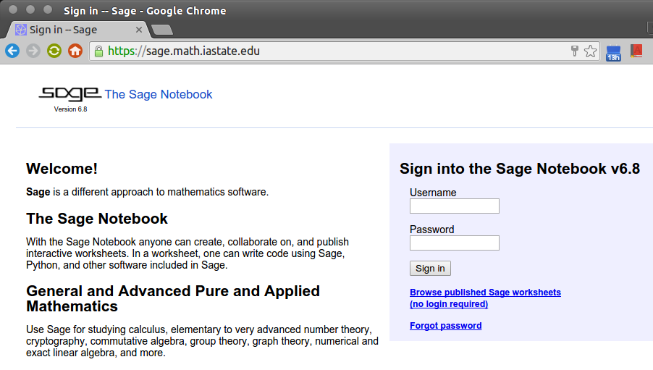Screen dimensions: 653x370
Task: Close the Sign in – Sage tab
Action: pyautogui.click(x=139, y=30)
